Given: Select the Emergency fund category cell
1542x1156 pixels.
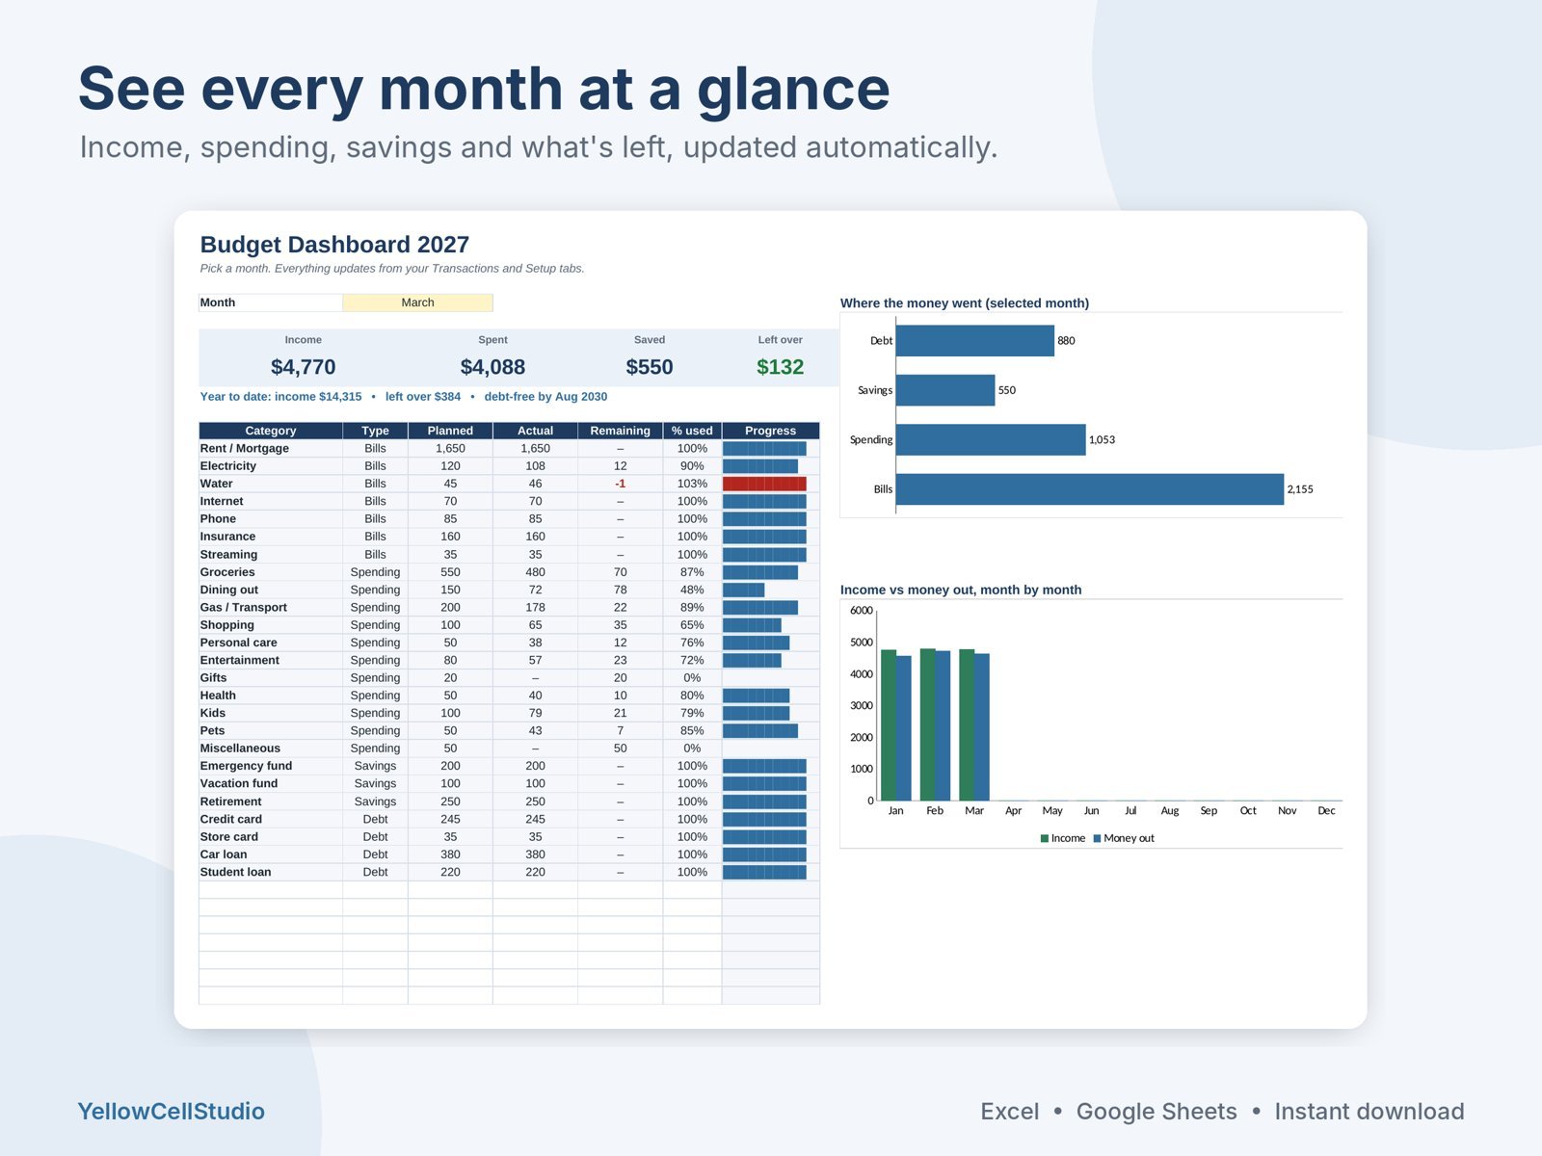Looking at the screenshot, I should point(271,766).
